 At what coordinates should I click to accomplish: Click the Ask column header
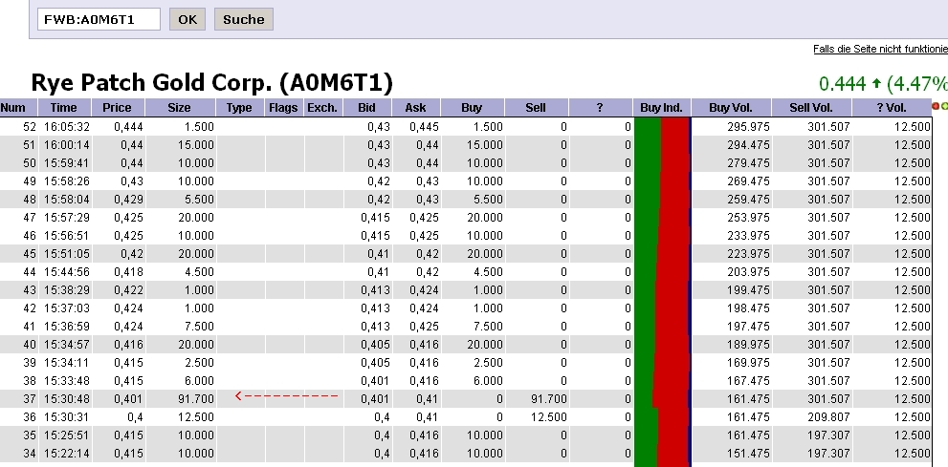[x=416, y=108]
